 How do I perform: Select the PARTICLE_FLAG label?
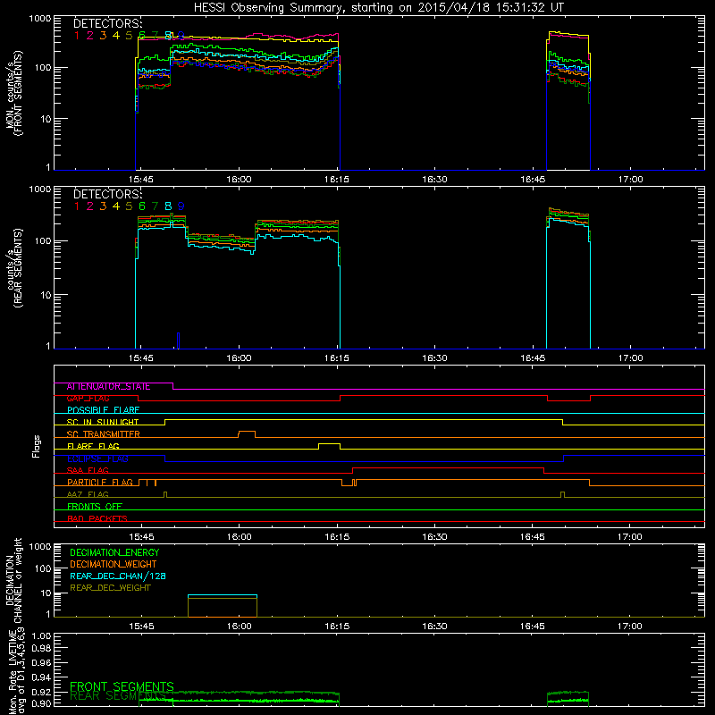pos(100,483)
